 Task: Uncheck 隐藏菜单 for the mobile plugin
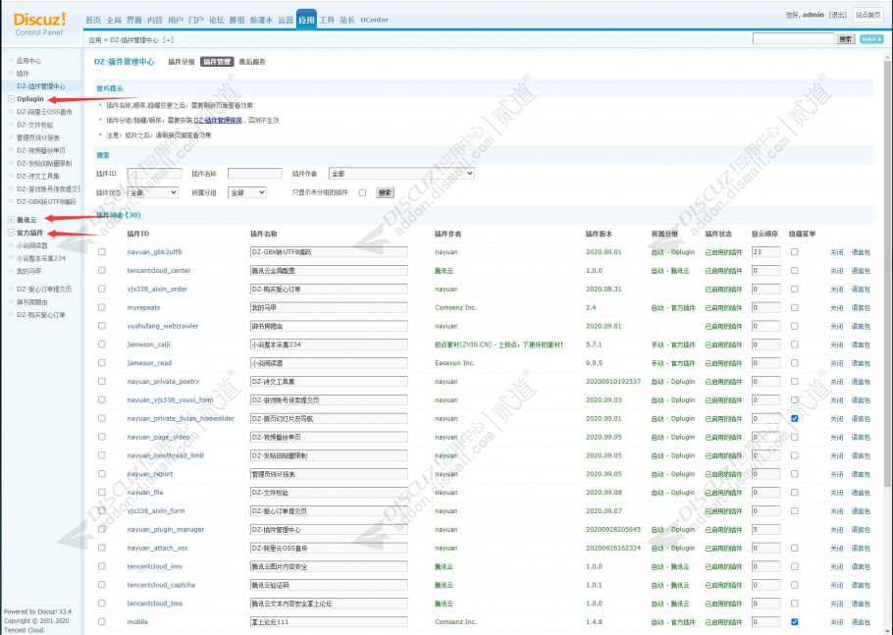(795, 622)
